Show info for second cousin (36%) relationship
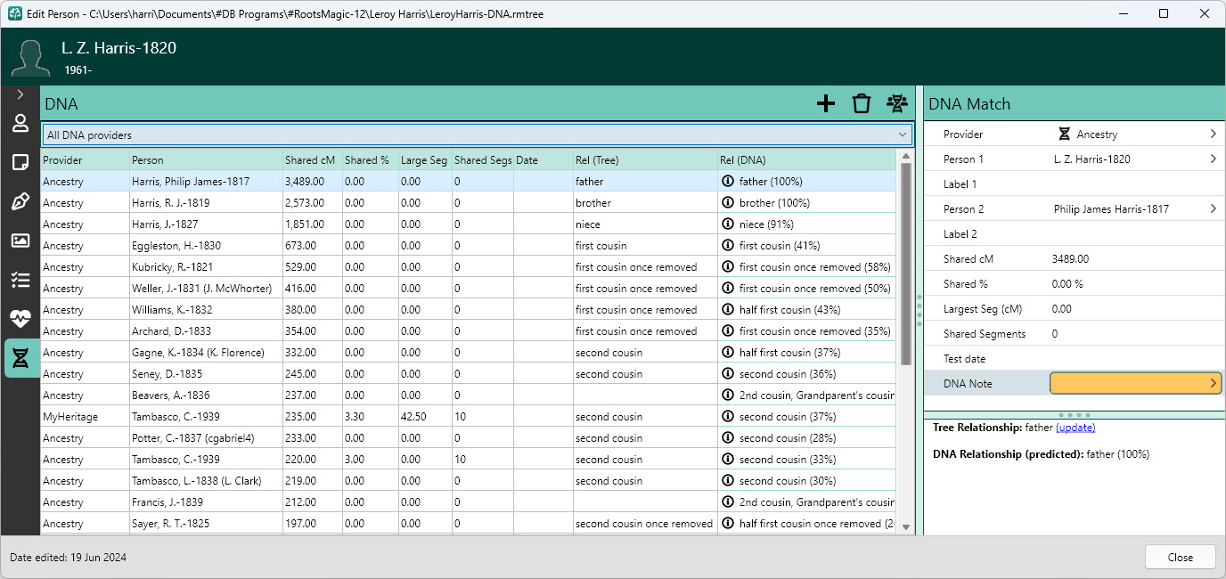Screen dimensions: 1226x579 tap(728, 374)
